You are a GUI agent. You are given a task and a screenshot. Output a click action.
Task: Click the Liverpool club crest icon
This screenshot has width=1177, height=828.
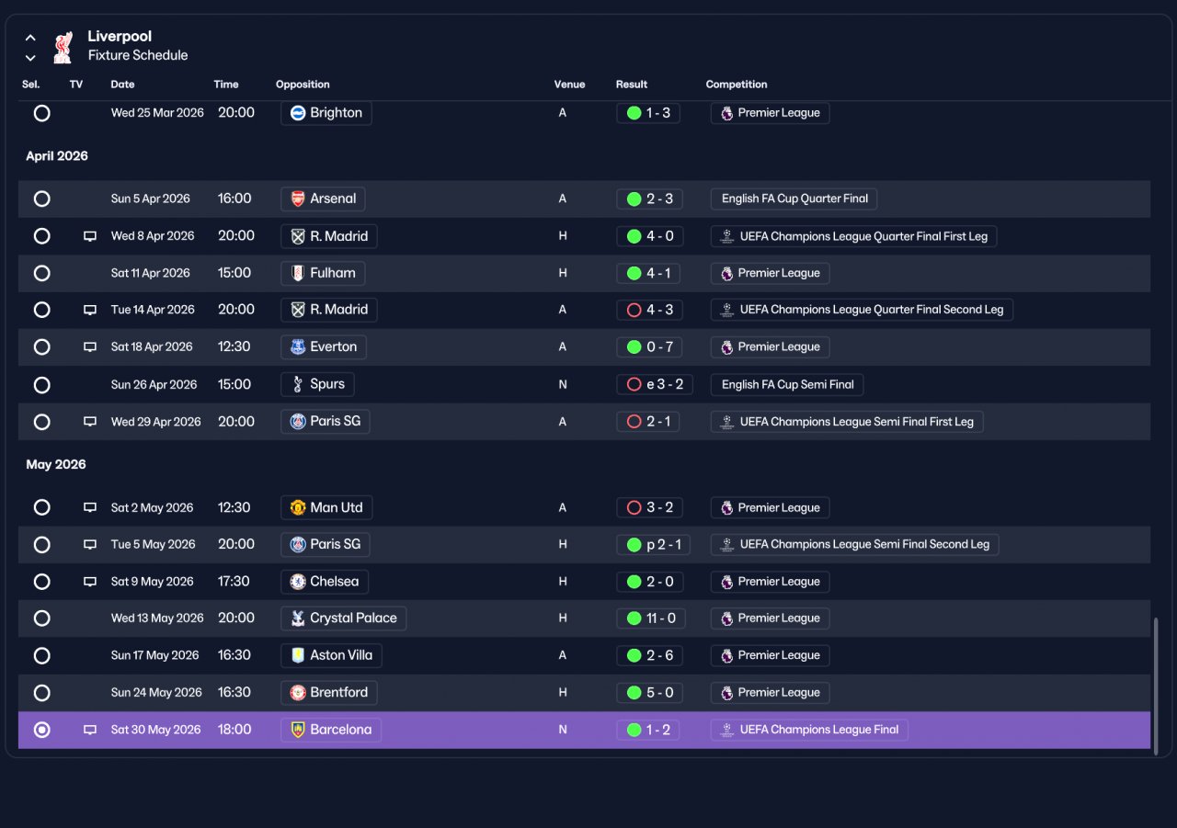click(63, 46)
